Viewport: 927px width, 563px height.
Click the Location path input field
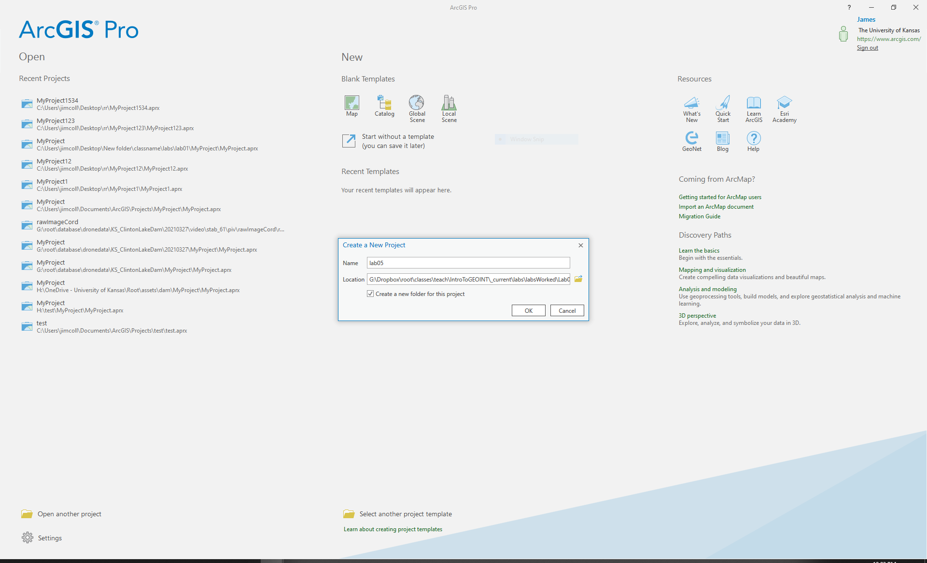pos(468,279)
